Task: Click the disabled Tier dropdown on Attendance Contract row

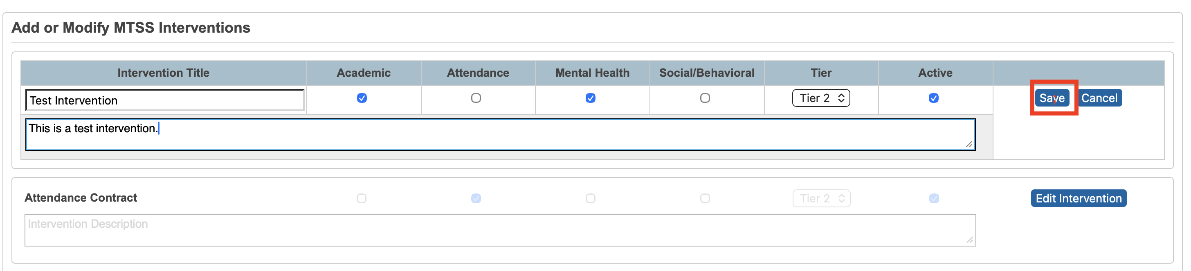Action: coord(821,198)
